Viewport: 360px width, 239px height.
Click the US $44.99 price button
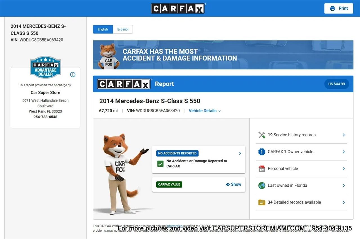click(x=336, y=84)
